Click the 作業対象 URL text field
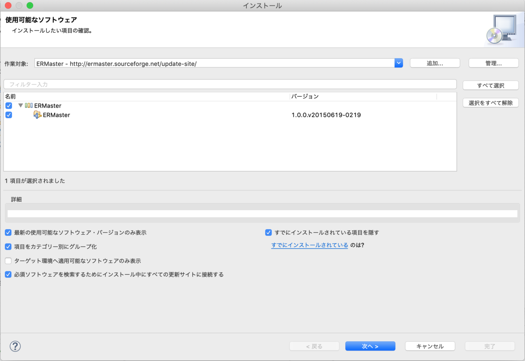Image resolution: width=525 pixels, height=361 pixels. [214, 63]
